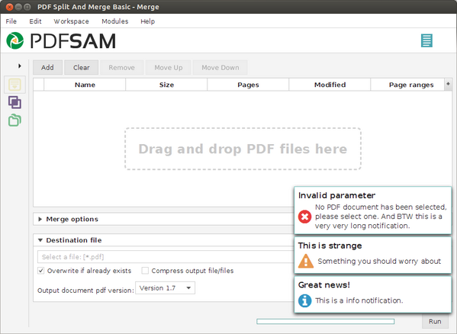
Task: Sort by the Size column header
Action: click(166, 85)
